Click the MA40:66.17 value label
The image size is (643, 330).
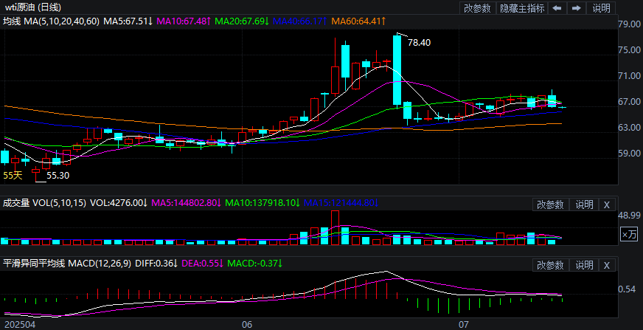click(300, 21)
